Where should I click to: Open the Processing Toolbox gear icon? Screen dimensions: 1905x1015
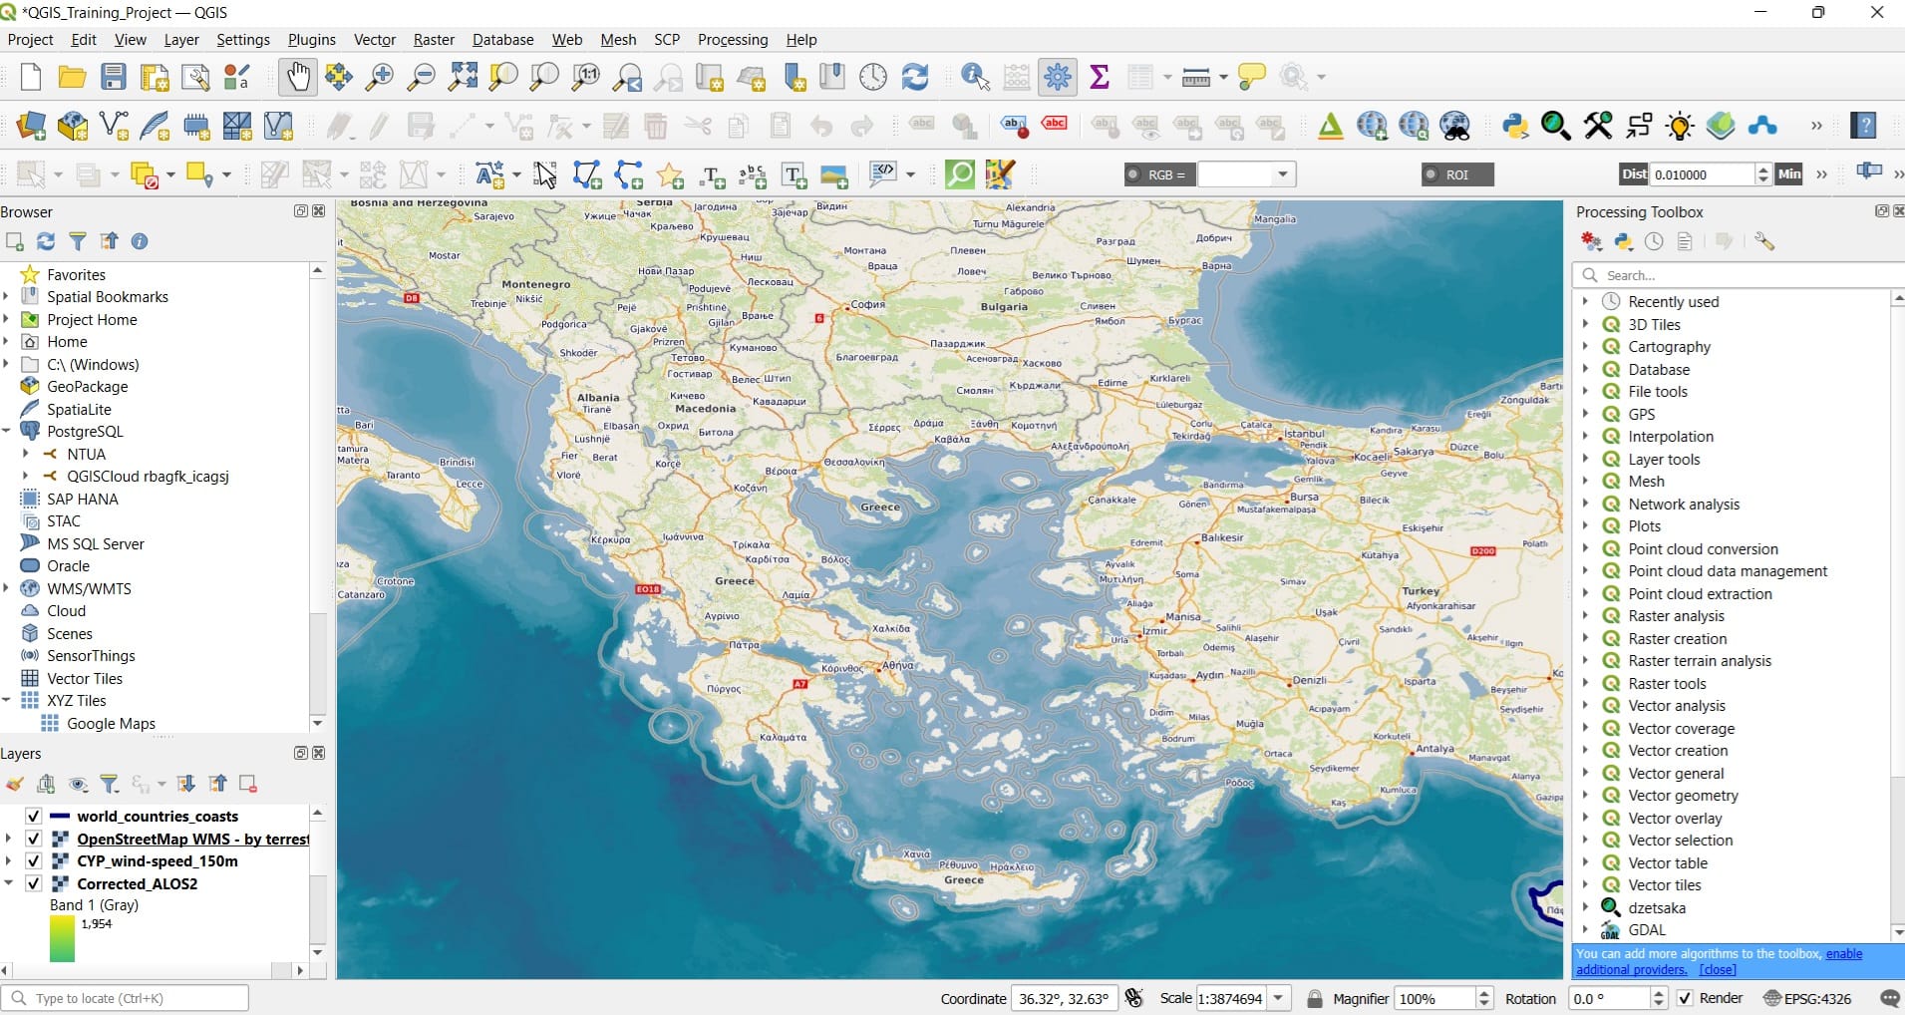tap(1058, 77)
